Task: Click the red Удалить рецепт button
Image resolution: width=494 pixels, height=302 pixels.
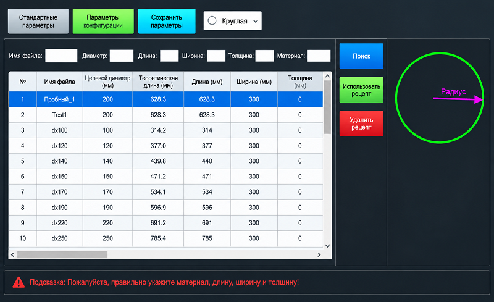Action: pyautogui.click(x=361, y=124)
